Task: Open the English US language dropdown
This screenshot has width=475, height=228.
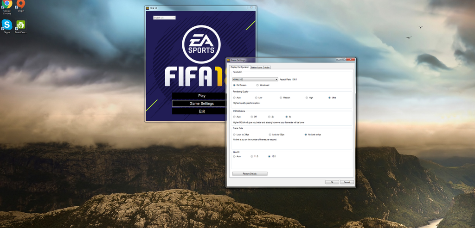Action: pos(164,18)
